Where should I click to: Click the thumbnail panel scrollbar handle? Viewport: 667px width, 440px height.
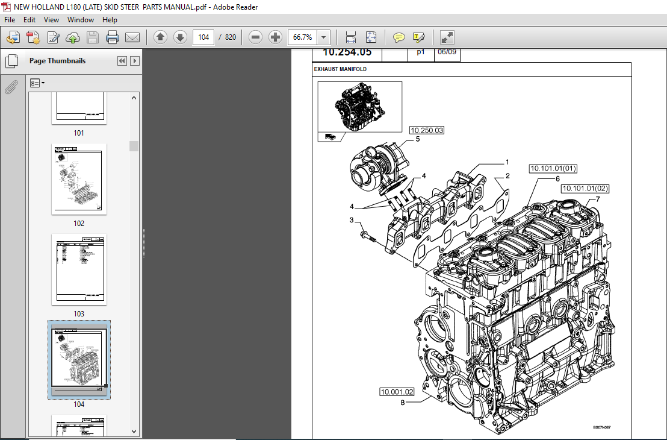[134, 146]
